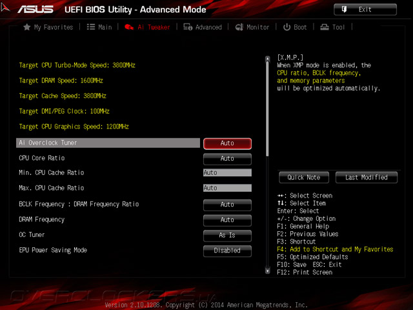Screen dimensions: 413x310
Task: Open OC Tuner As Is dropdown
Action: point(227,235)
